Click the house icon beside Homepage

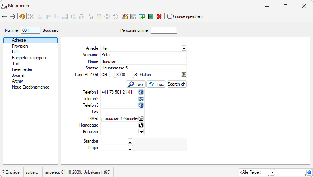coord(141,125)
